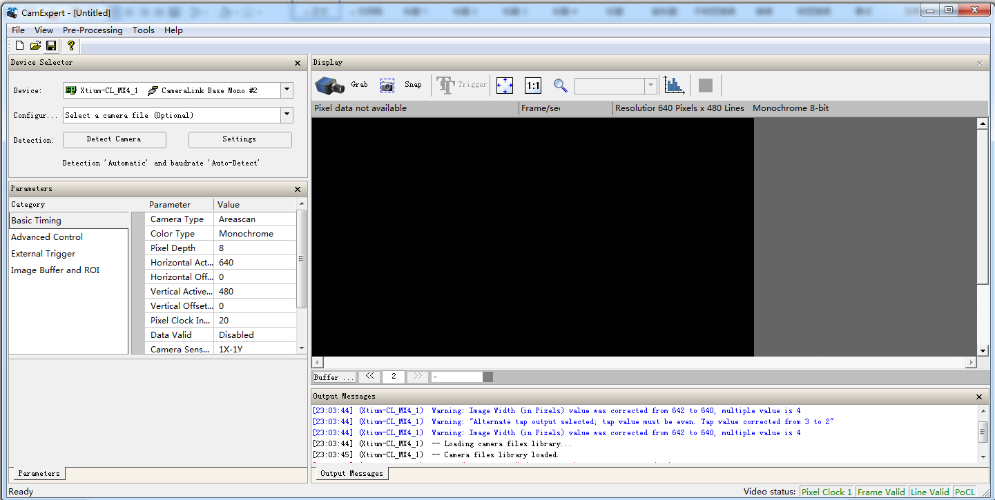Click the parameter list up scroll arrow
This screenshot has width=995, height=500.
pos(302,204)
